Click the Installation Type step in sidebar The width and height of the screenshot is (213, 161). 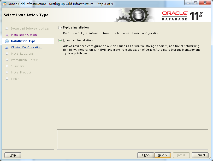click(x=23, y=41)
